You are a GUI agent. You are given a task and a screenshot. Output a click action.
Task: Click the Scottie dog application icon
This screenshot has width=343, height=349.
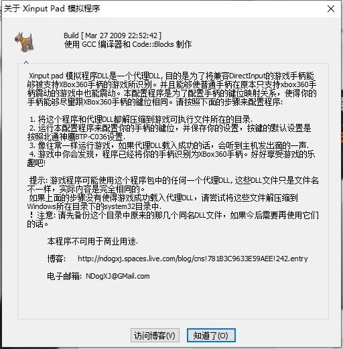(x=24, y=42)
